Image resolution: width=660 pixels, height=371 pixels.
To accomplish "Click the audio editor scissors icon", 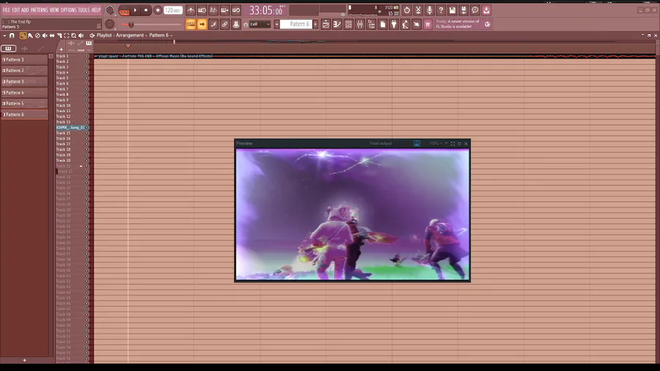I will pyautogui.click(x=419, y=10).
